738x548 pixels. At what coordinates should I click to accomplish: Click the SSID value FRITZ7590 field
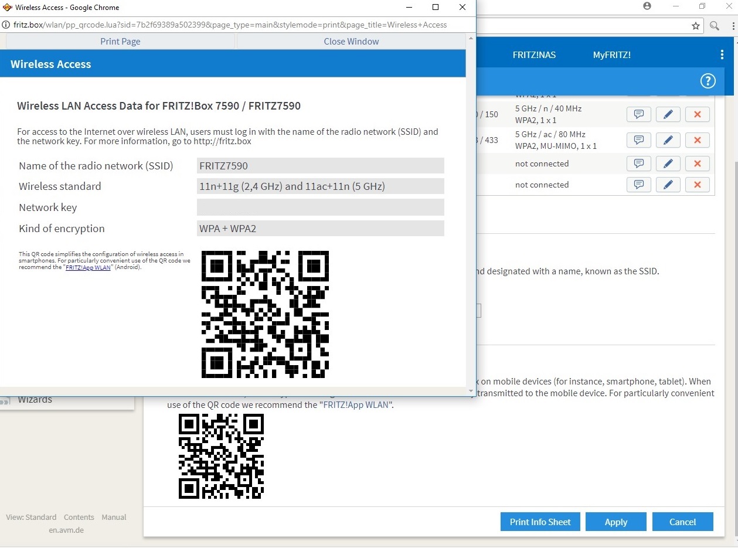pos(321,165)
